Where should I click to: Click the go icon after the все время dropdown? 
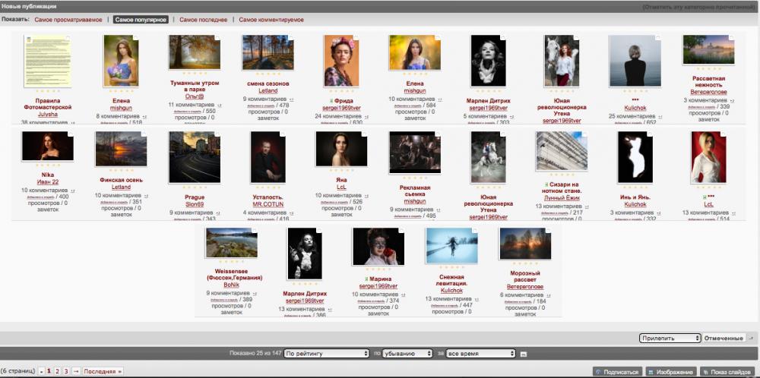524,354
